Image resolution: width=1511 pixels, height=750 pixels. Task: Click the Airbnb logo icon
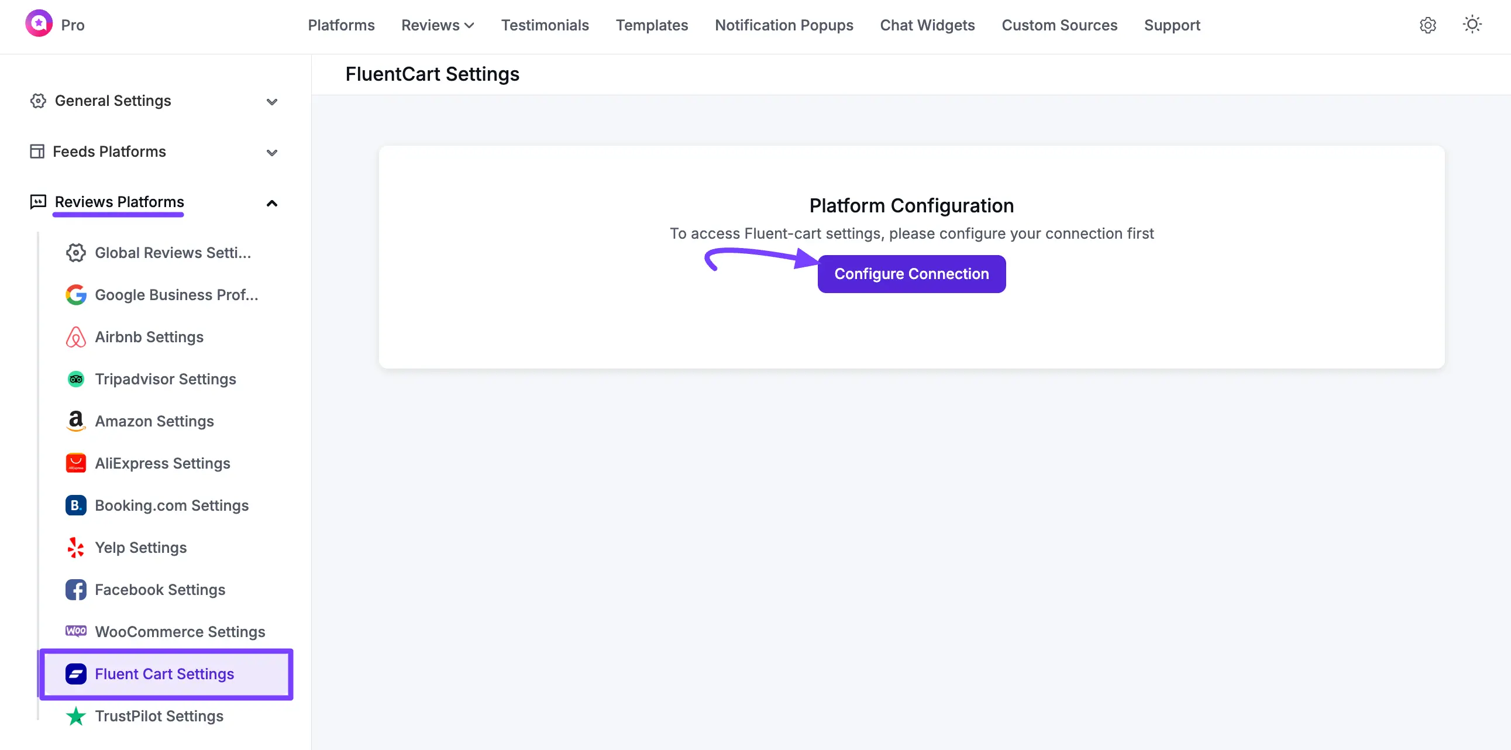click(x=75, y=336)
